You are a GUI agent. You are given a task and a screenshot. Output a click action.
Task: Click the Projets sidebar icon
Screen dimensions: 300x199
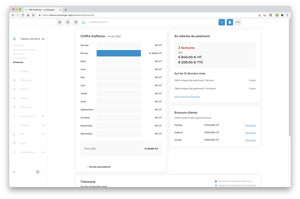click(14, 71)
